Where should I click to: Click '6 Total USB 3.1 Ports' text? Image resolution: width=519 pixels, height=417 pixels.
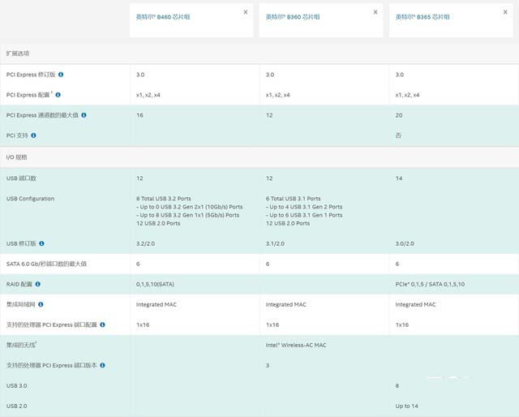coord(294,199)
